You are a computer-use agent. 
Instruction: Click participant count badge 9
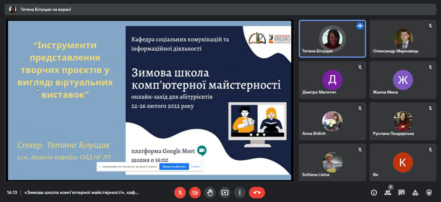pyautogui.click(x=391, y=187)
